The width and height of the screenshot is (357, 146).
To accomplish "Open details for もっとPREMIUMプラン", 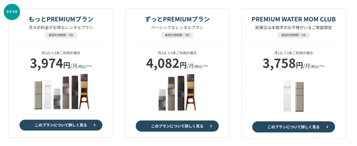I will [61, 125].
